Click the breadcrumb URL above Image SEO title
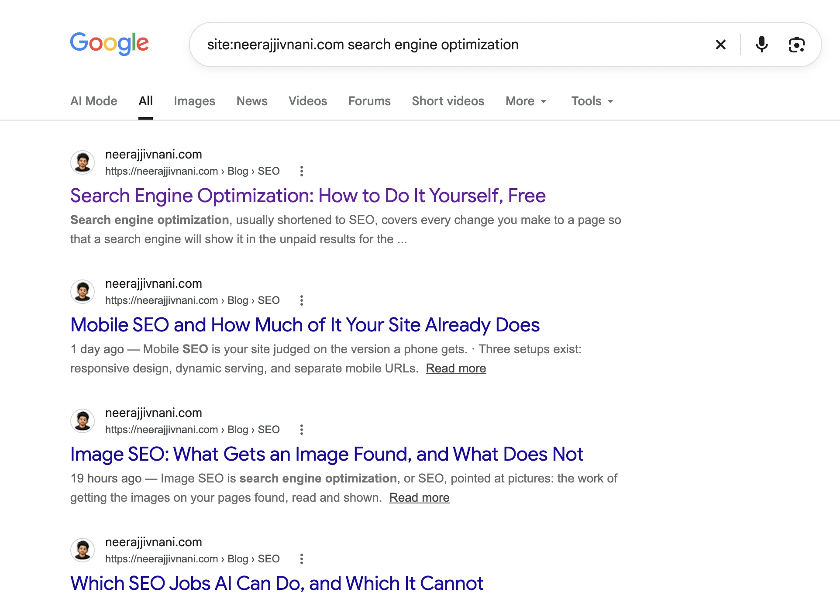 coord(193,430)
